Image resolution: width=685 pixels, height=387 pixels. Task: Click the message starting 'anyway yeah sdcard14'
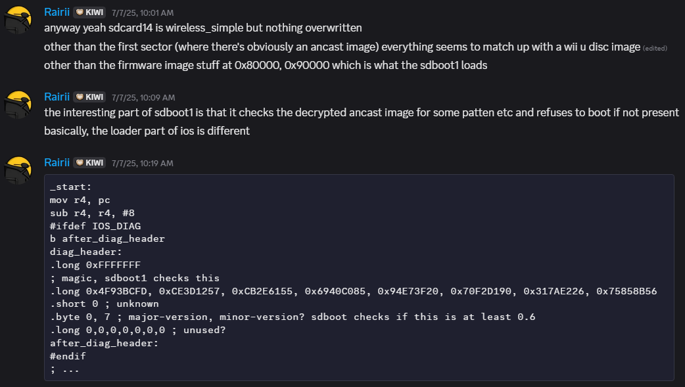[202, 28]
